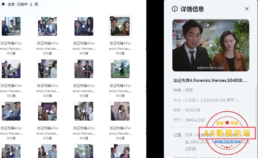
Task: Click the 已选中 1 项 selection count text
Action: click(x=28, y=4)
